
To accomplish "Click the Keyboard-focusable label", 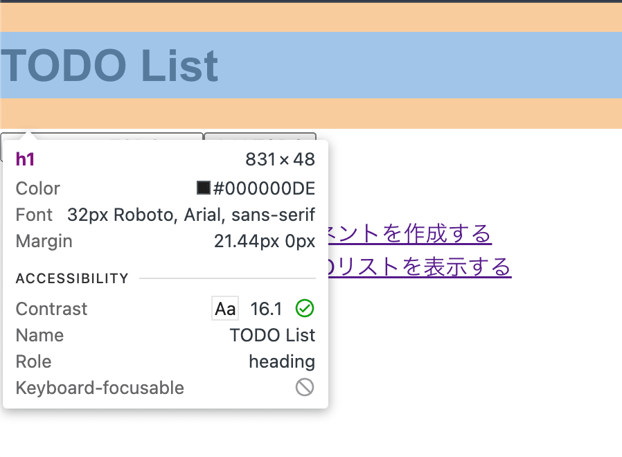I will tap(100, 388).
